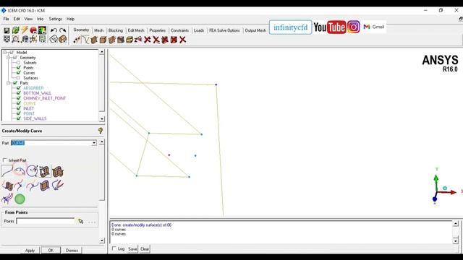Select the Delete Any Entity X tool
Image resolution: width=463 pixels, height=260 pixels.
click(x=183, y=40)
